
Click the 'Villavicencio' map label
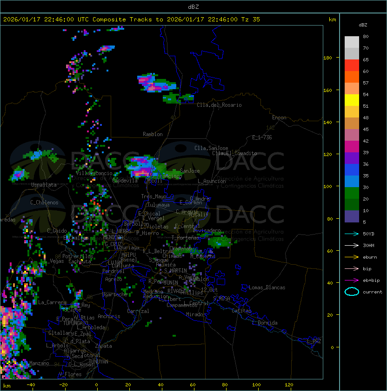(94, 173)
